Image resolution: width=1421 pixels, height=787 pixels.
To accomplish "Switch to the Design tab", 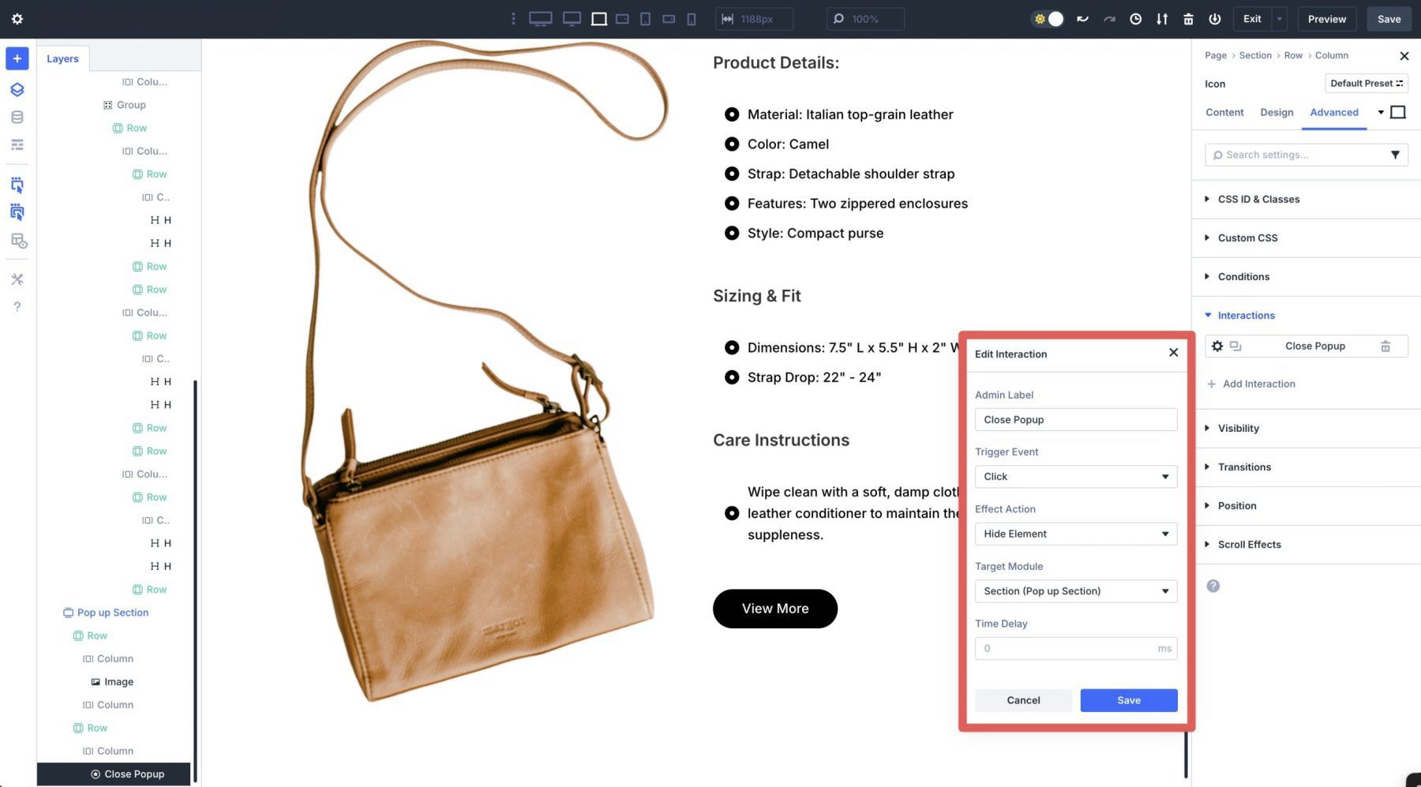I will coord(1277,112).
